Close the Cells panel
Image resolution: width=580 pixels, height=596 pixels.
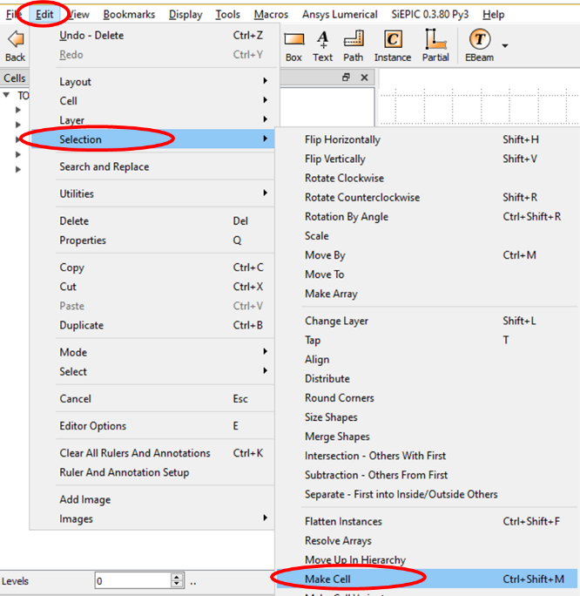pos(364,78)
